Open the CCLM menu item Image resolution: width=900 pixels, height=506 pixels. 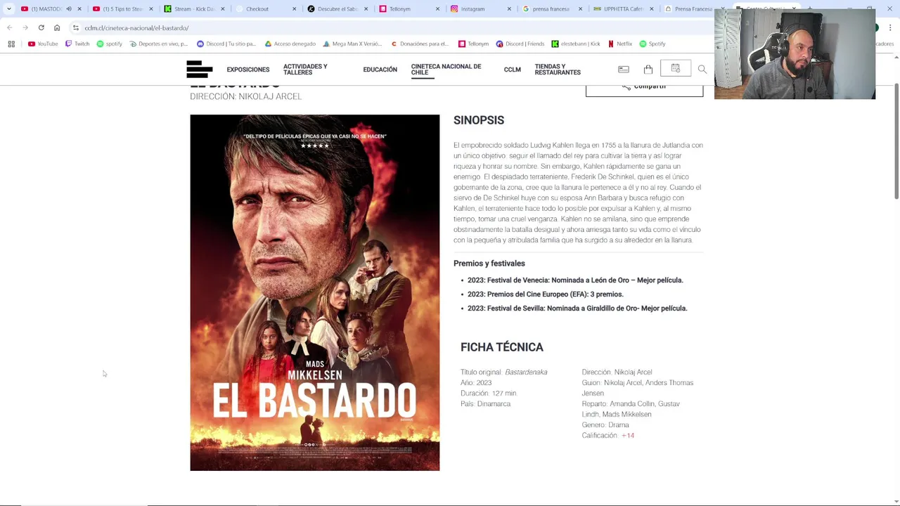(x=512, y=70)
